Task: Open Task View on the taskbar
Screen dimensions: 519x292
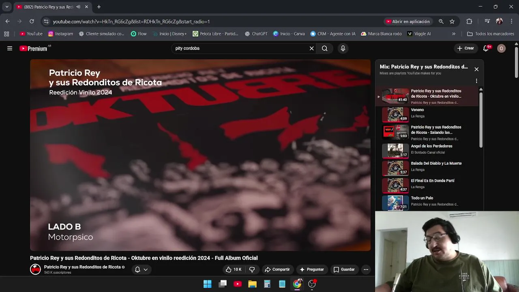Action: (x=223, y=284)
